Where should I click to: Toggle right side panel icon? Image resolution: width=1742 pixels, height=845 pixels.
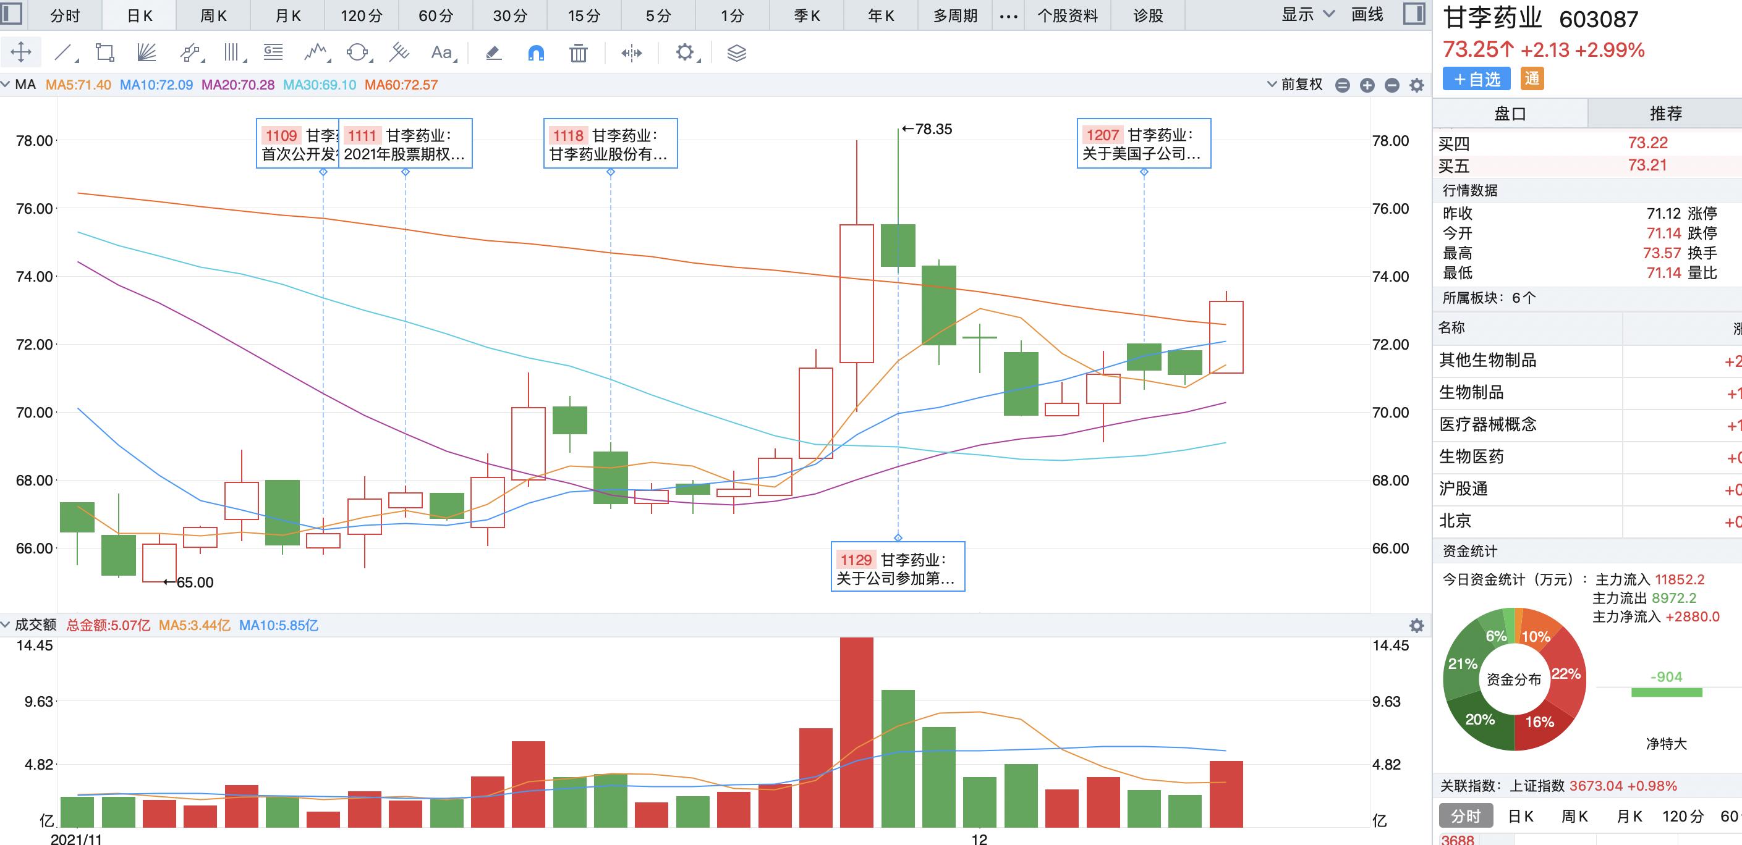point(1414,14)
